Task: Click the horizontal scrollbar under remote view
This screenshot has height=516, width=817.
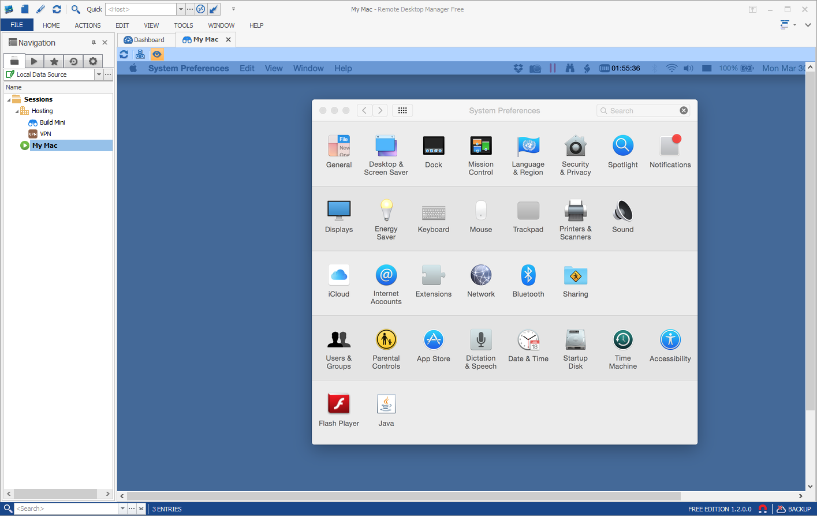Action: pos(404,496)
